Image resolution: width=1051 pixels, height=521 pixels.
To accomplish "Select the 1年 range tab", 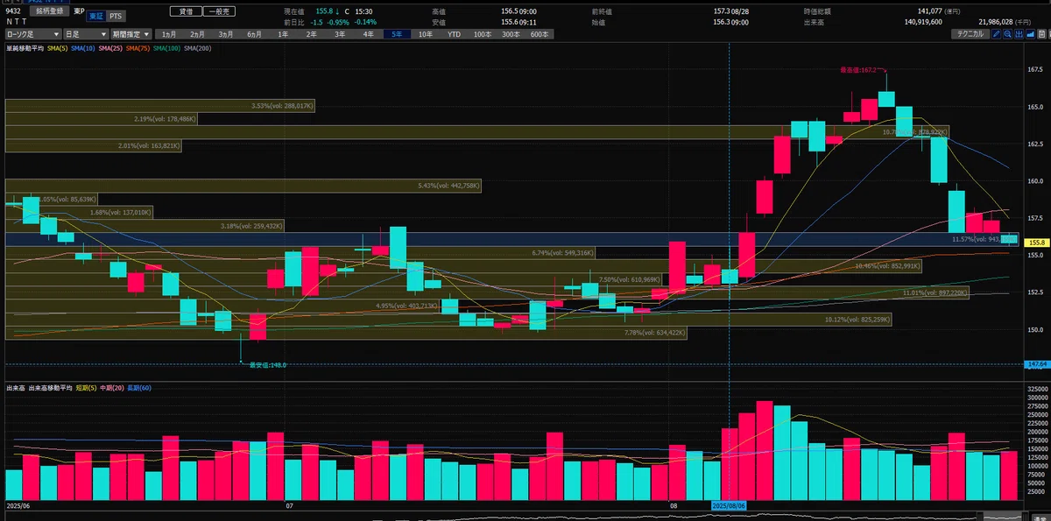I will [283, 34].
